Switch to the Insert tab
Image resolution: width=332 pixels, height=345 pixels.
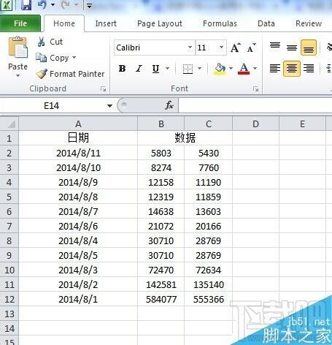(106, 23)
